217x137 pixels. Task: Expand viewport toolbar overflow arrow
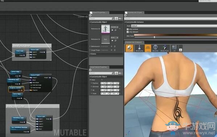(181, 50)
